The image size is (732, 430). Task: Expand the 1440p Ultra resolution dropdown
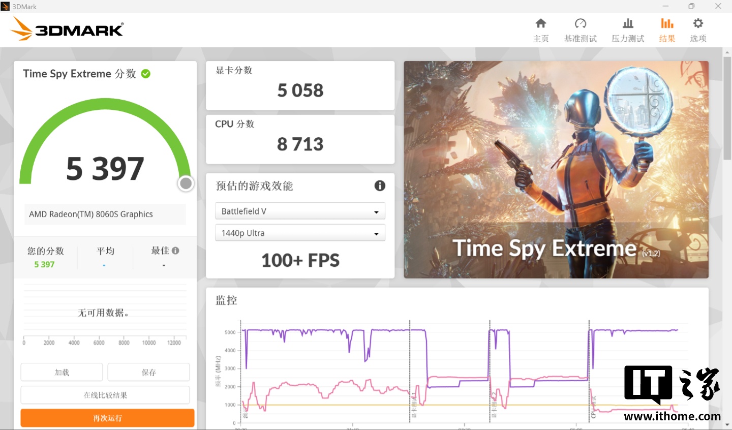coord(300,233)
